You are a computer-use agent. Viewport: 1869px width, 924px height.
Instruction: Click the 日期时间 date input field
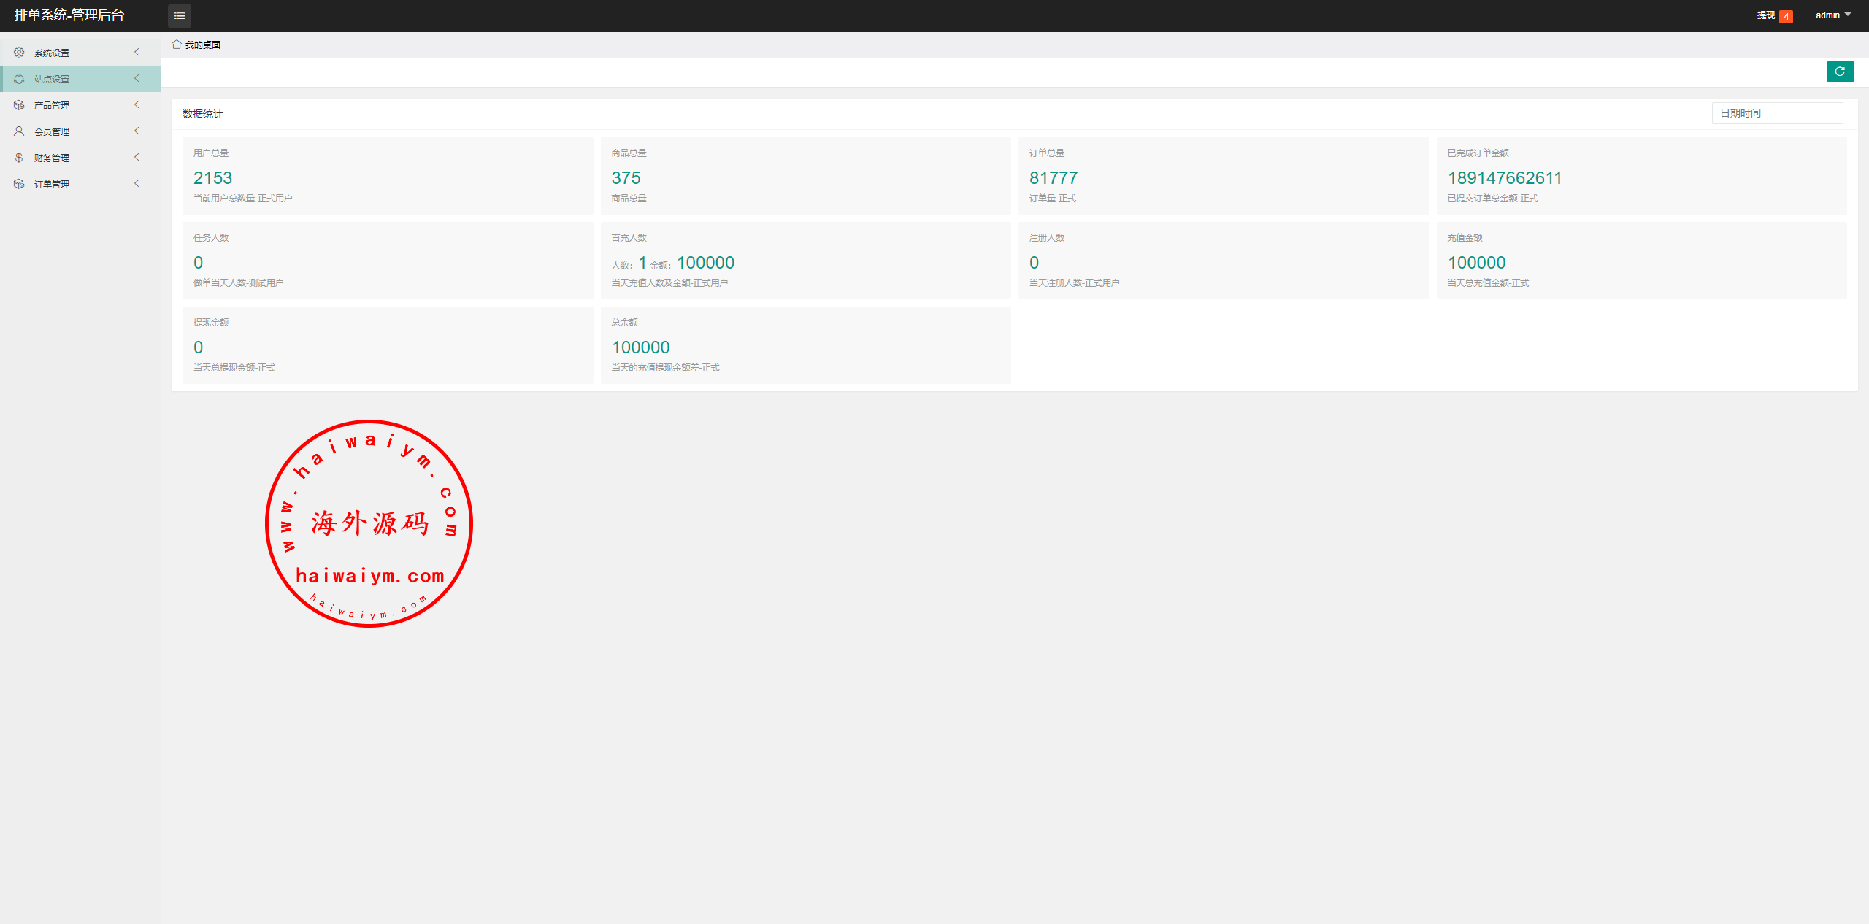pos(1776,113)
